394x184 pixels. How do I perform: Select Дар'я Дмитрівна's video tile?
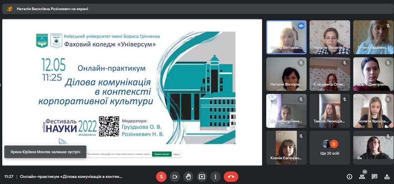point(373,74)
